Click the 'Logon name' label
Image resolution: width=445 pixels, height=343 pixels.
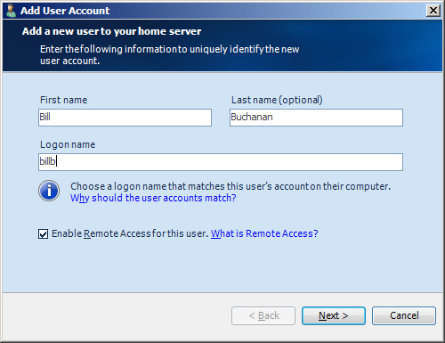[x=68, y=144]
